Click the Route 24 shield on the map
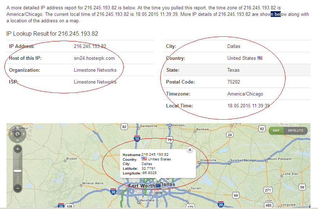318x209 pixels. click(230, 135)
